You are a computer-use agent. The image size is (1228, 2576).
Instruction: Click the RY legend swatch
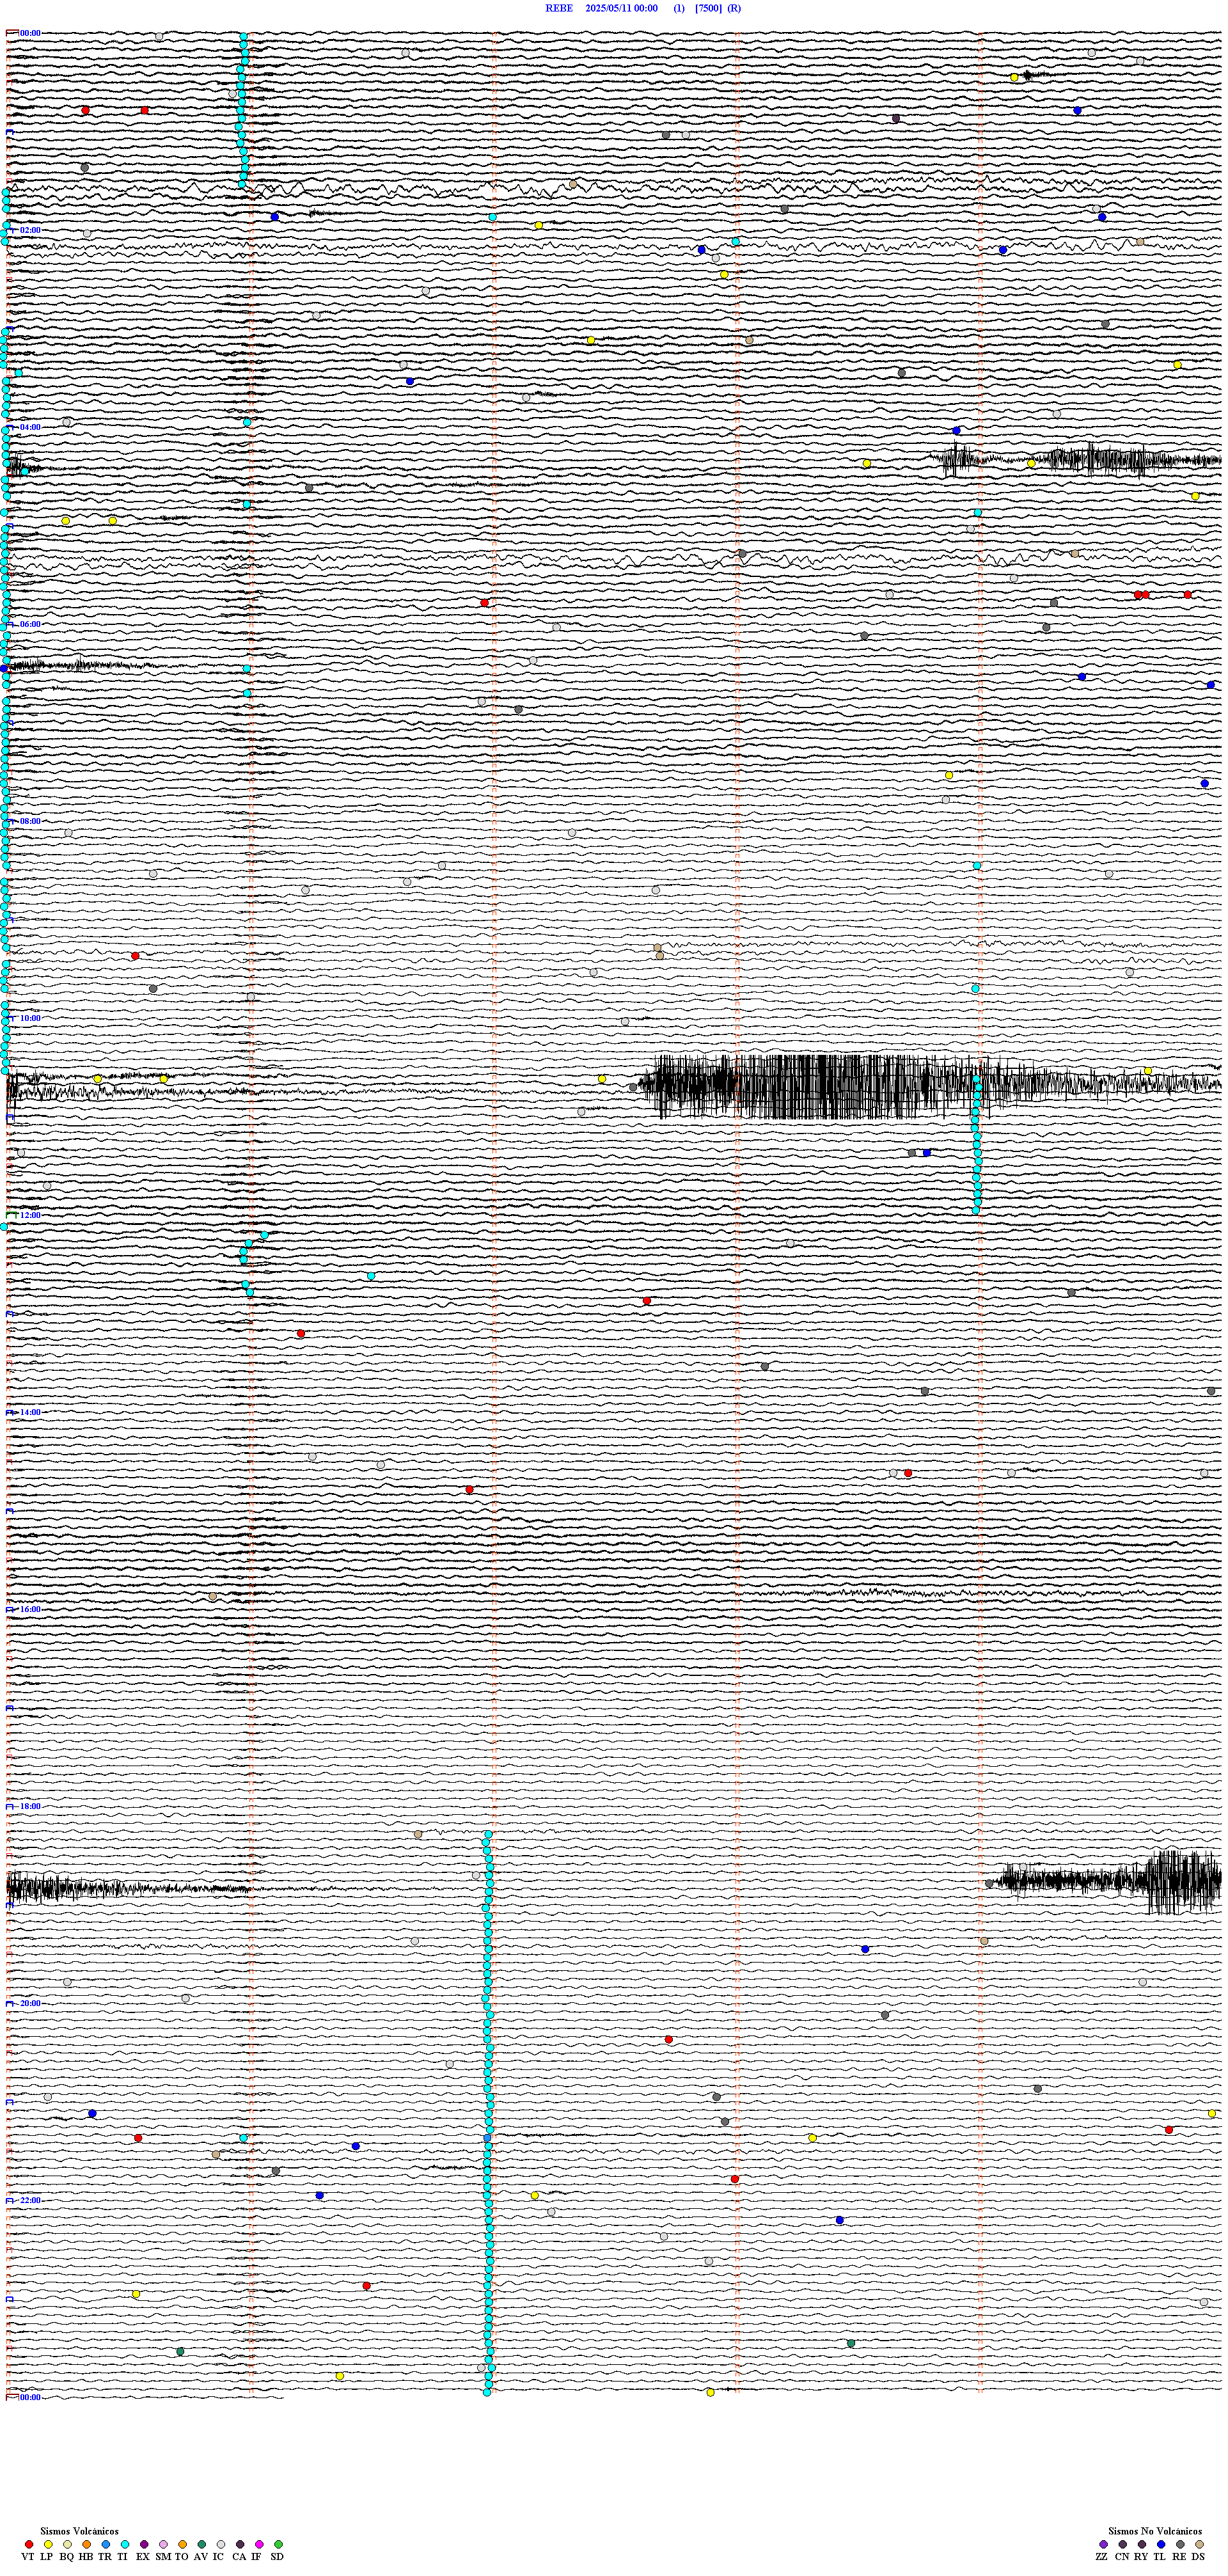1142,2543
